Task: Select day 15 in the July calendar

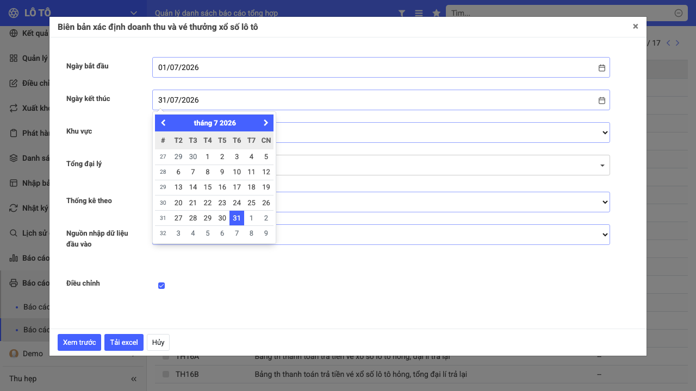Action: (x=208, y=187)
